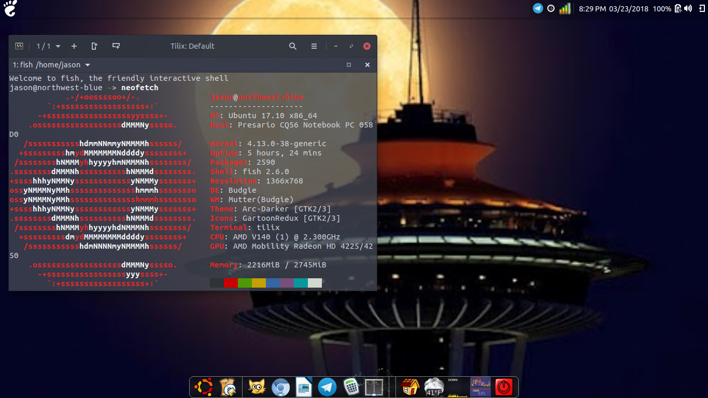Open the calculator app from the dock
The height and width of the screenshot is (398, 708).
[x=351, y=387]
